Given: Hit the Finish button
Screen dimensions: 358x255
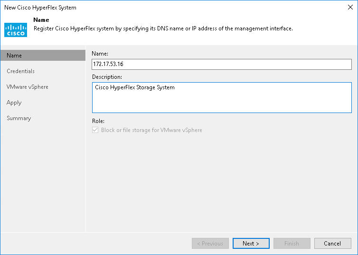Looking at the screenshot, I should tap(292, 244).
